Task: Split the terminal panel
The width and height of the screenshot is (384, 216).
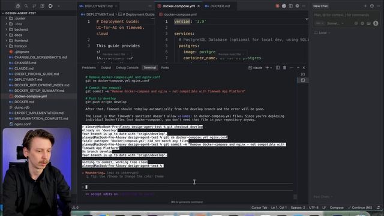Action: tap(278, 68)
